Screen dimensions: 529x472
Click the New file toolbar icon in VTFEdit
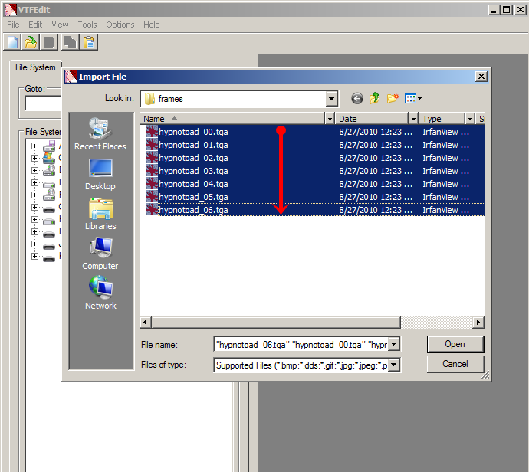point(12,42)
